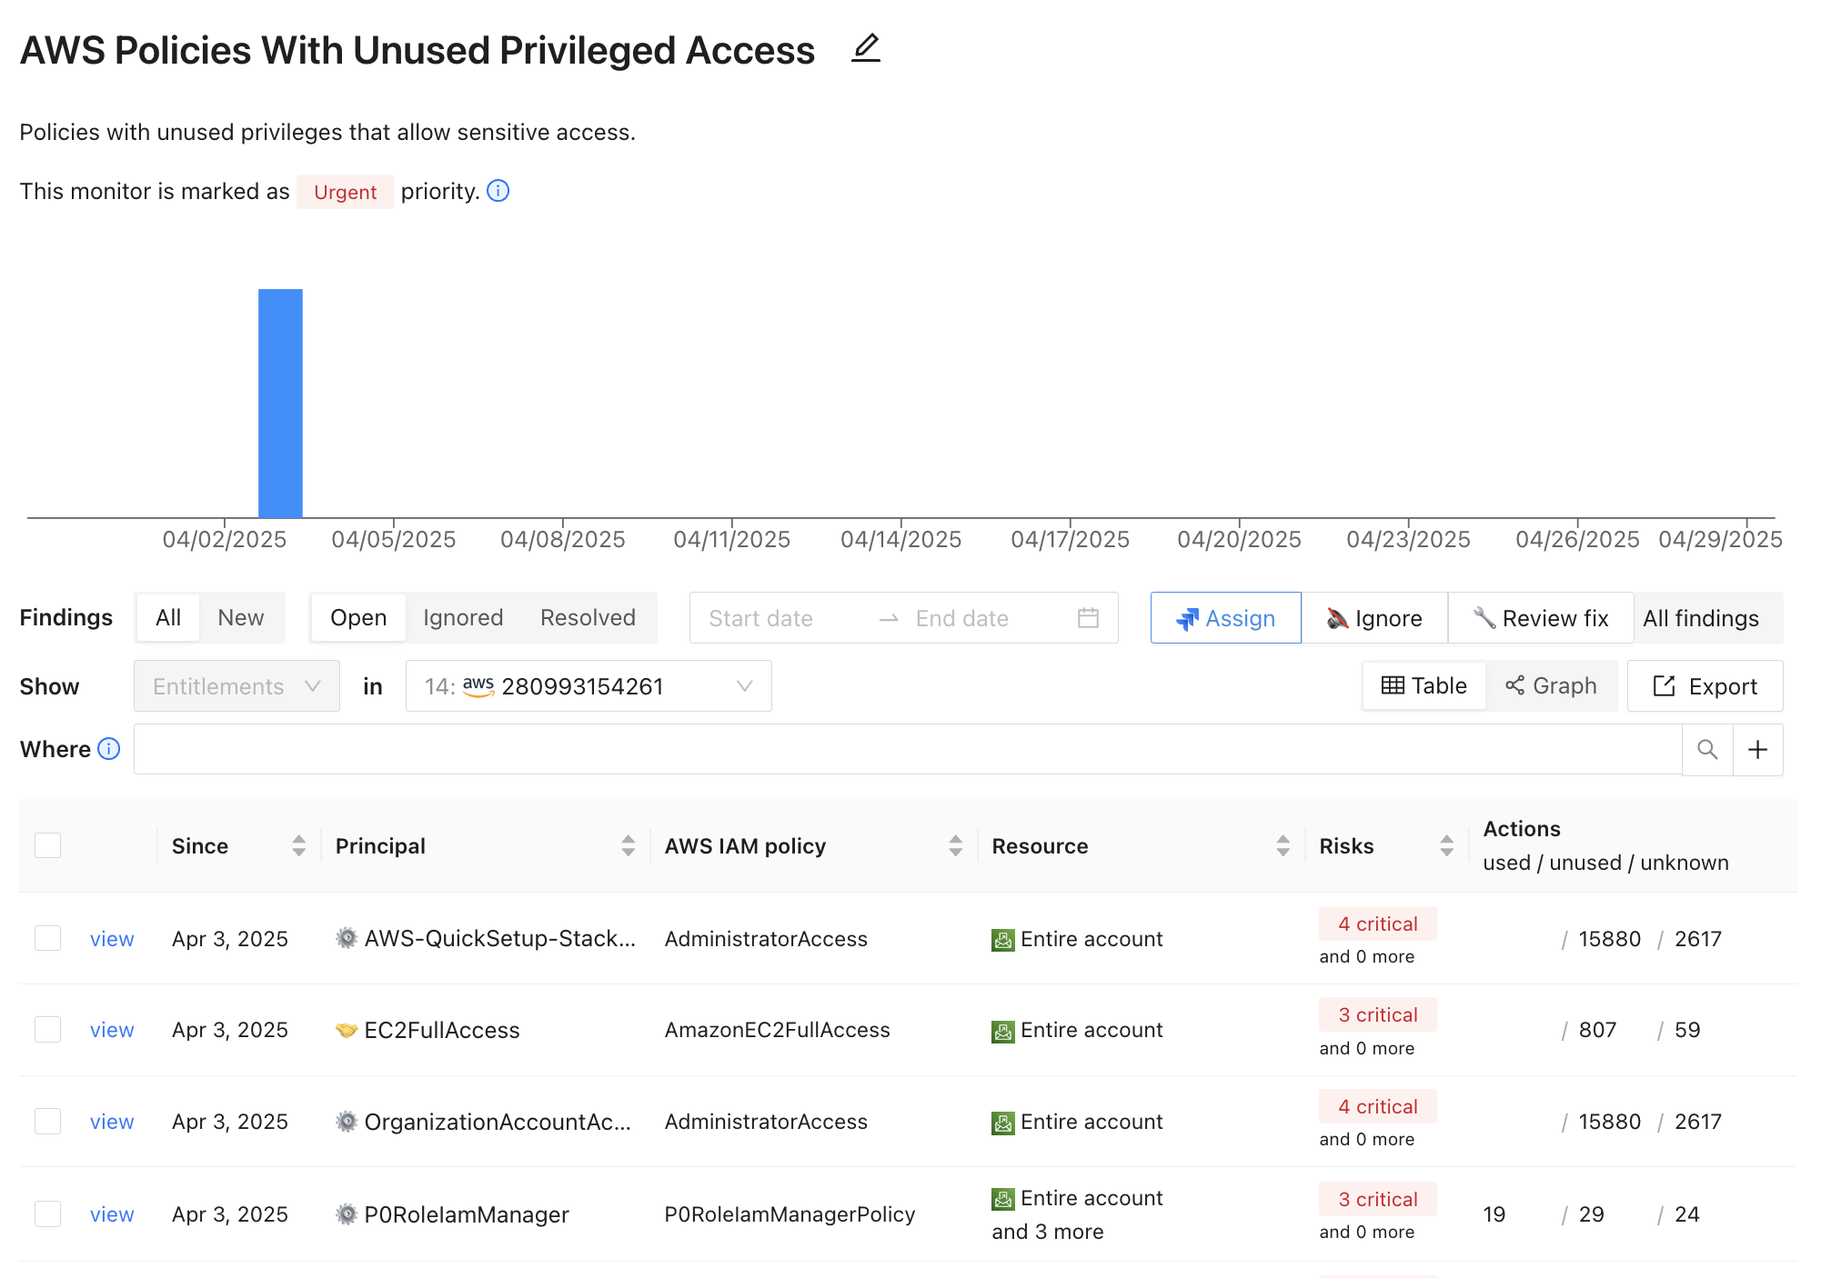Open view link for AWS-QuickSetup-Stack row
This screenshot has width=1821, height=1278.
click(x=112, y=939)
